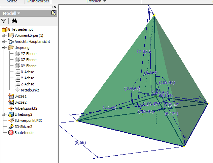Select the tetrahedron bottom-left vertex point
The image size is (213, 163).
[77, 121]
